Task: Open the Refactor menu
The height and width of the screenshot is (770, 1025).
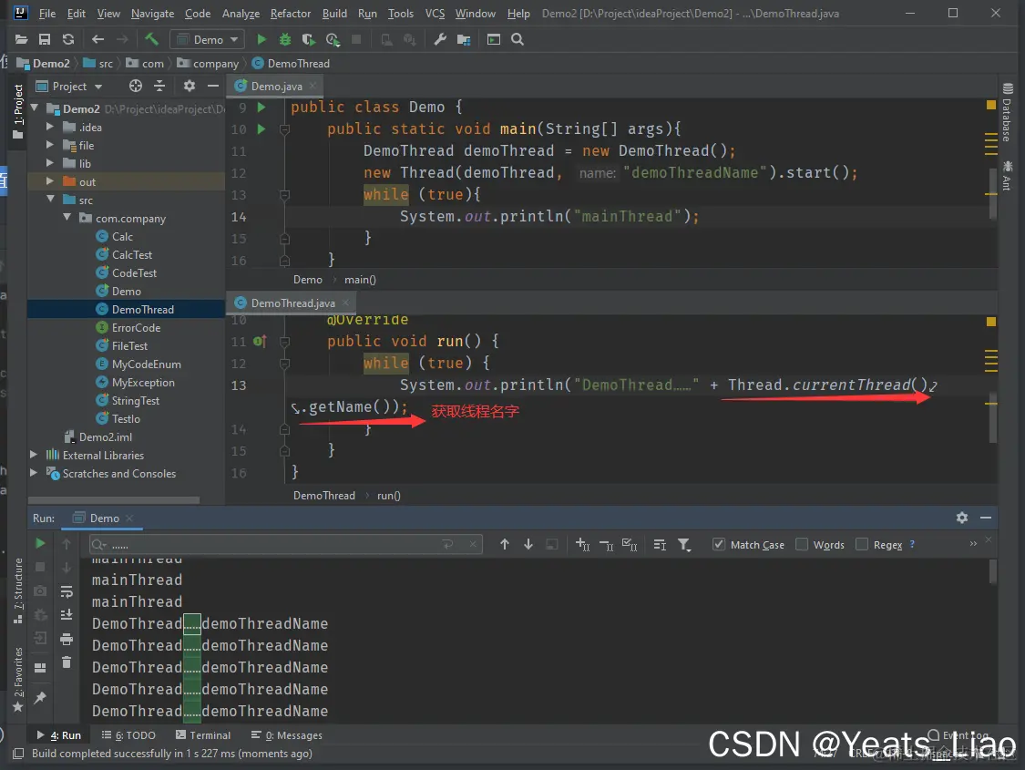Action: point(291,13)
